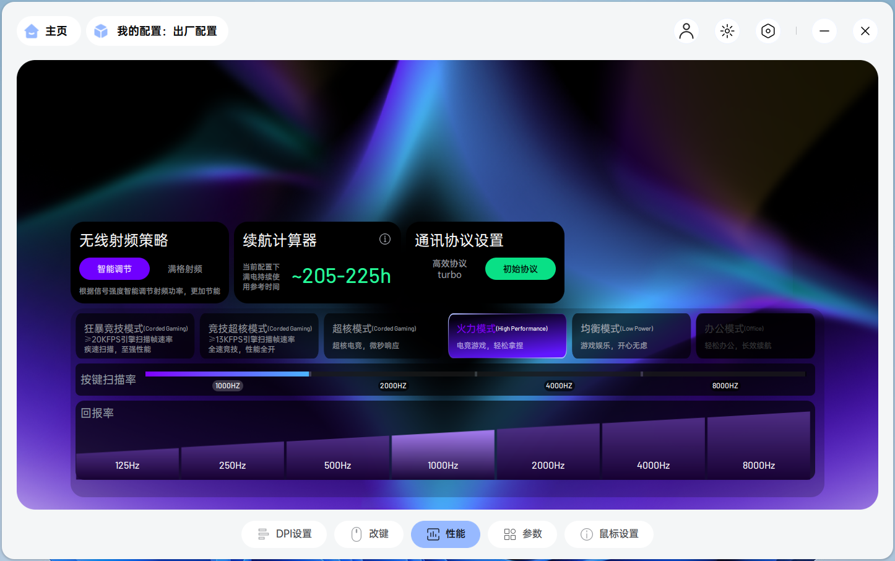Set 回报率 to 1000Hz

(443, 454)
